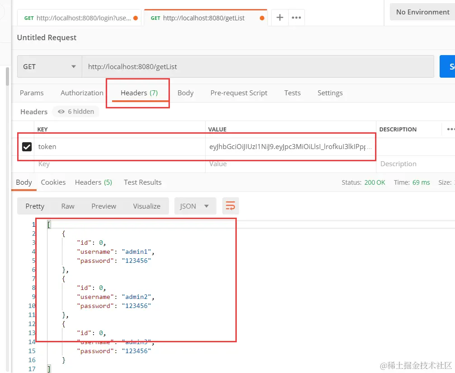
Task: Click the token key cell
Action: (x=120, y=147)
